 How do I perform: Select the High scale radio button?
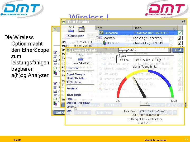click(153, 60)
